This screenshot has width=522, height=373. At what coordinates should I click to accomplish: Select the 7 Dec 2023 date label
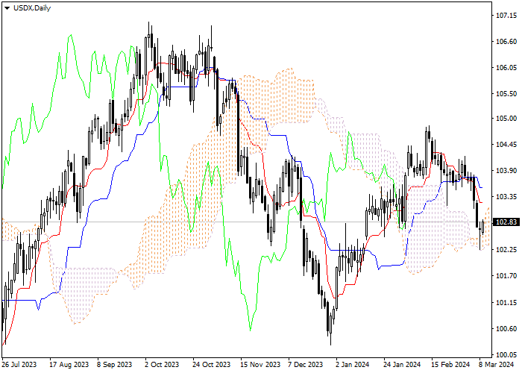[x=306, y=365]
